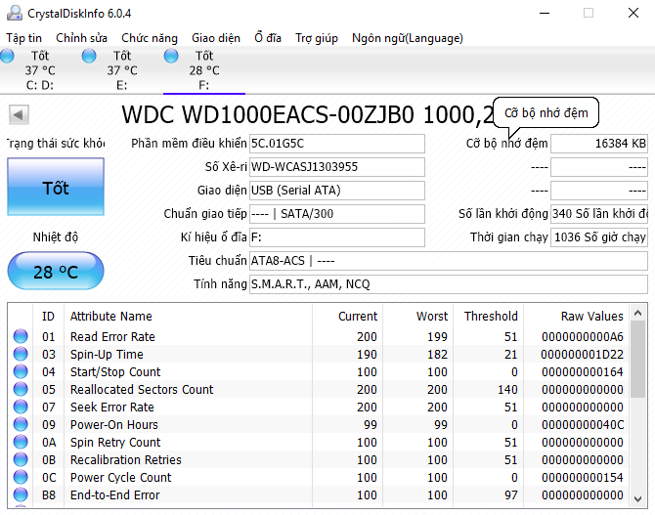Click status circle for Start/Stop Count
This screenshot has width=655, height=515.
point(21,371)
